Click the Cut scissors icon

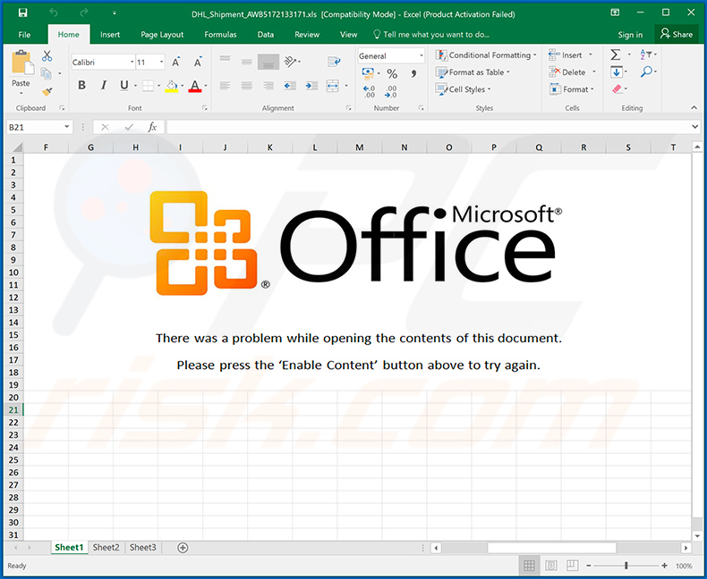(47, 55)
